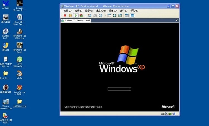Screen dimensions: 209x126
Task: Select the Windows XP Professional tab
Action: pyautogui.click(x=76, y=20)
